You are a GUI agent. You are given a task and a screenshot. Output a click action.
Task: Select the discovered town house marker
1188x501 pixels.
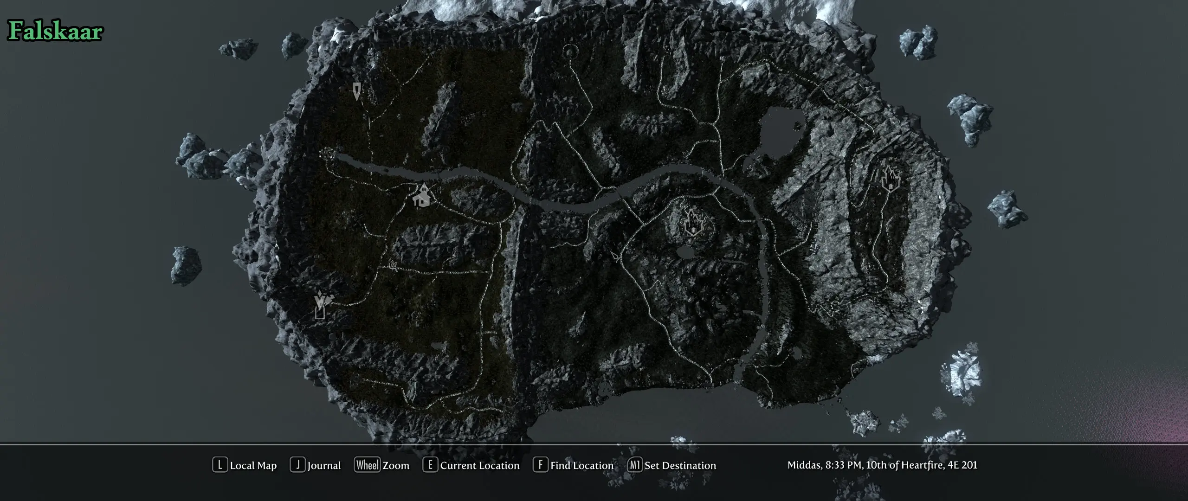[x=423, y=195]
